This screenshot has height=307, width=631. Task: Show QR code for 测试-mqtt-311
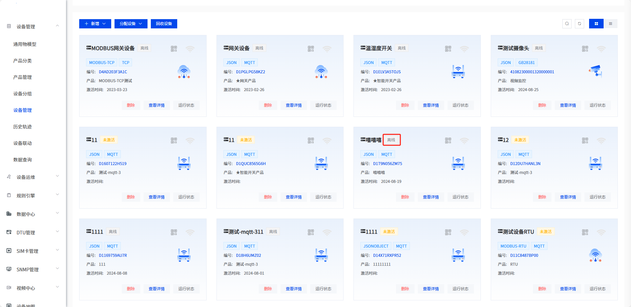(x=311, y=232)
